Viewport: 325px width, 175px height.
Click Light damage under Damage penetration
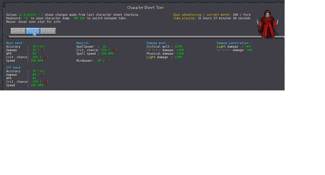[233, 47]
